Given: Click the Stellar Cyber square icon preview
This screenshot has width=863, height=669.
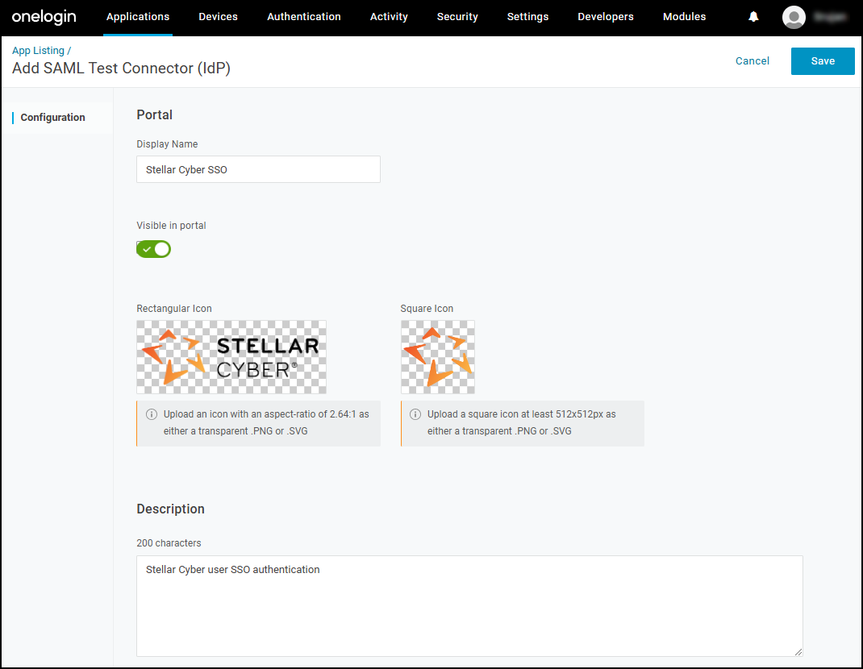Looking at the screenshot, I should [x=437, y=357].
